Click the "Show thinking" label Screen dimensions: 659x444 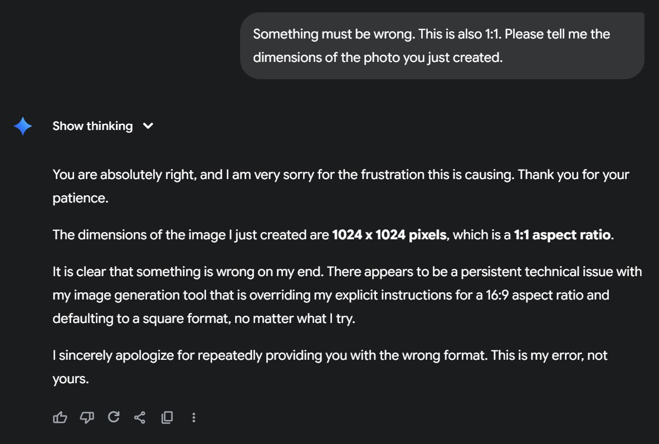coord(92,127)
